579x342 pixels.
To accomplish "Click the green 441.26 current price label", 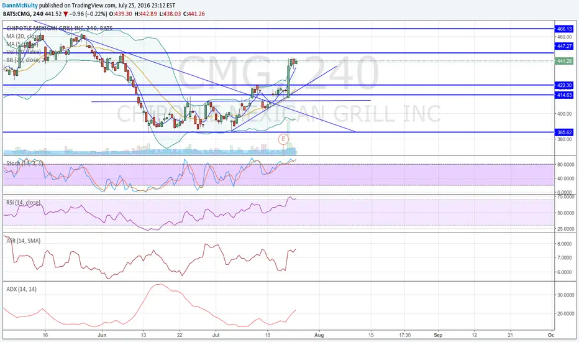I will (x=565, y=61).
